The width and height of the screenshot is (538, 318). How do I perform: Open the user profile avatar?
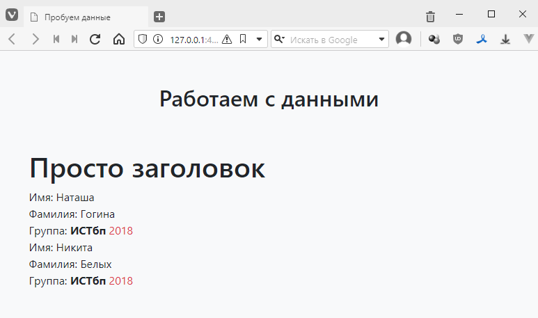point(404,40)
